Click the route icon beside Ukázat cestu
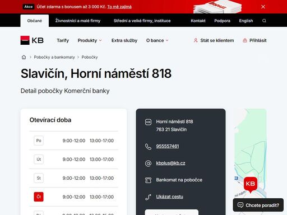The image size is (287, 215). pos(148,197)
